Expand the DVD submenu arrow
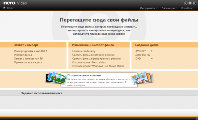This screenshot has width=198, height=120. pyautogui.click(x=152, y=59)
